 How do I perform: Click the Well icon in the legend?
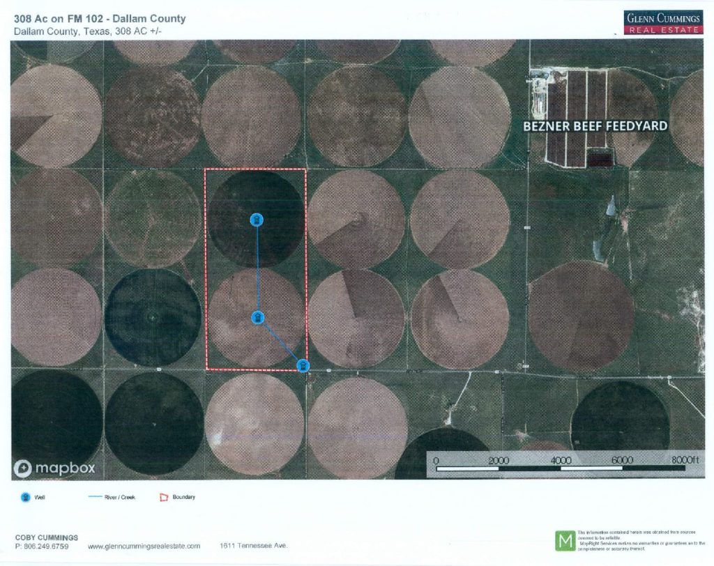pos(26,497)
